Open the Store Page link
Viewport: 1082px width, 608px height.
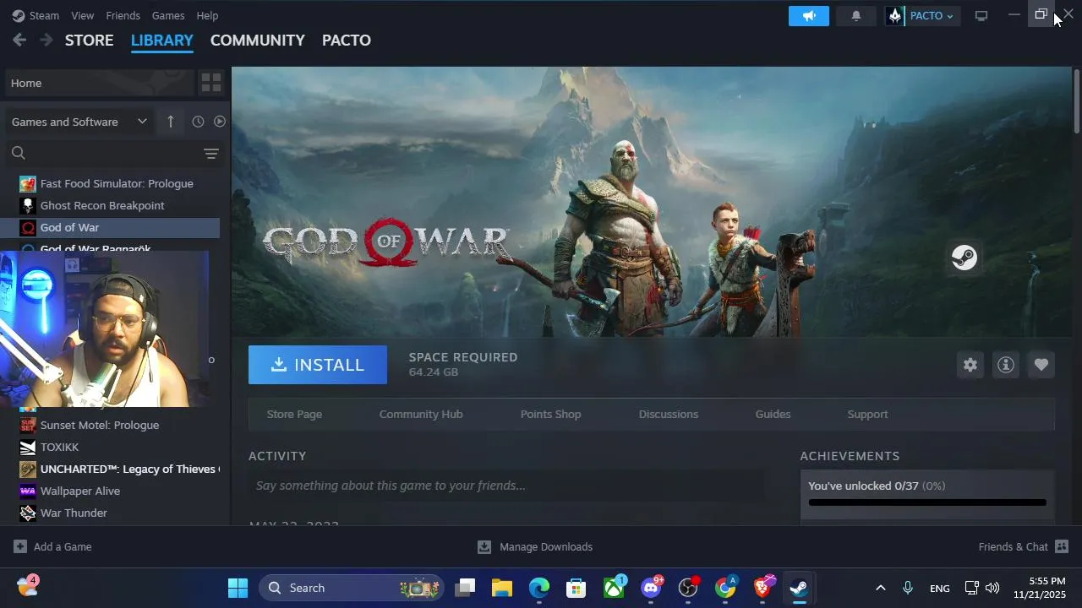[294, 414]
